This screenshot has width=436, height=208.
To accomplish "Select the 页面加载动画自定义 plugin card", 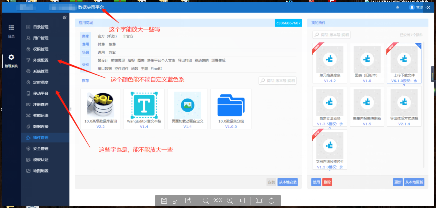I will point(187,109).
